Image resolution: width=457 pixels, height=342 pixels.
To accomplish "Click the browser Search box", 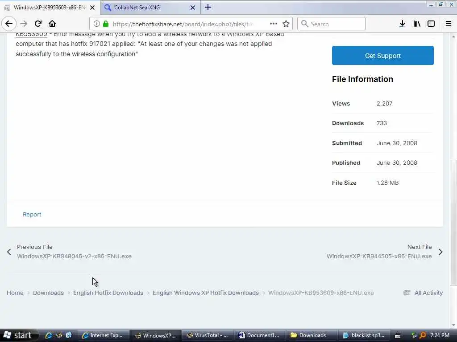I will 332,24.
